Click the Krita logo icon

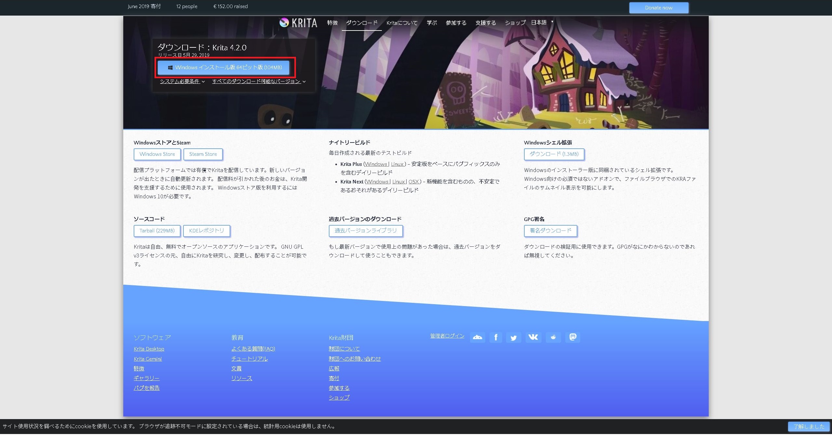point(284,22)
